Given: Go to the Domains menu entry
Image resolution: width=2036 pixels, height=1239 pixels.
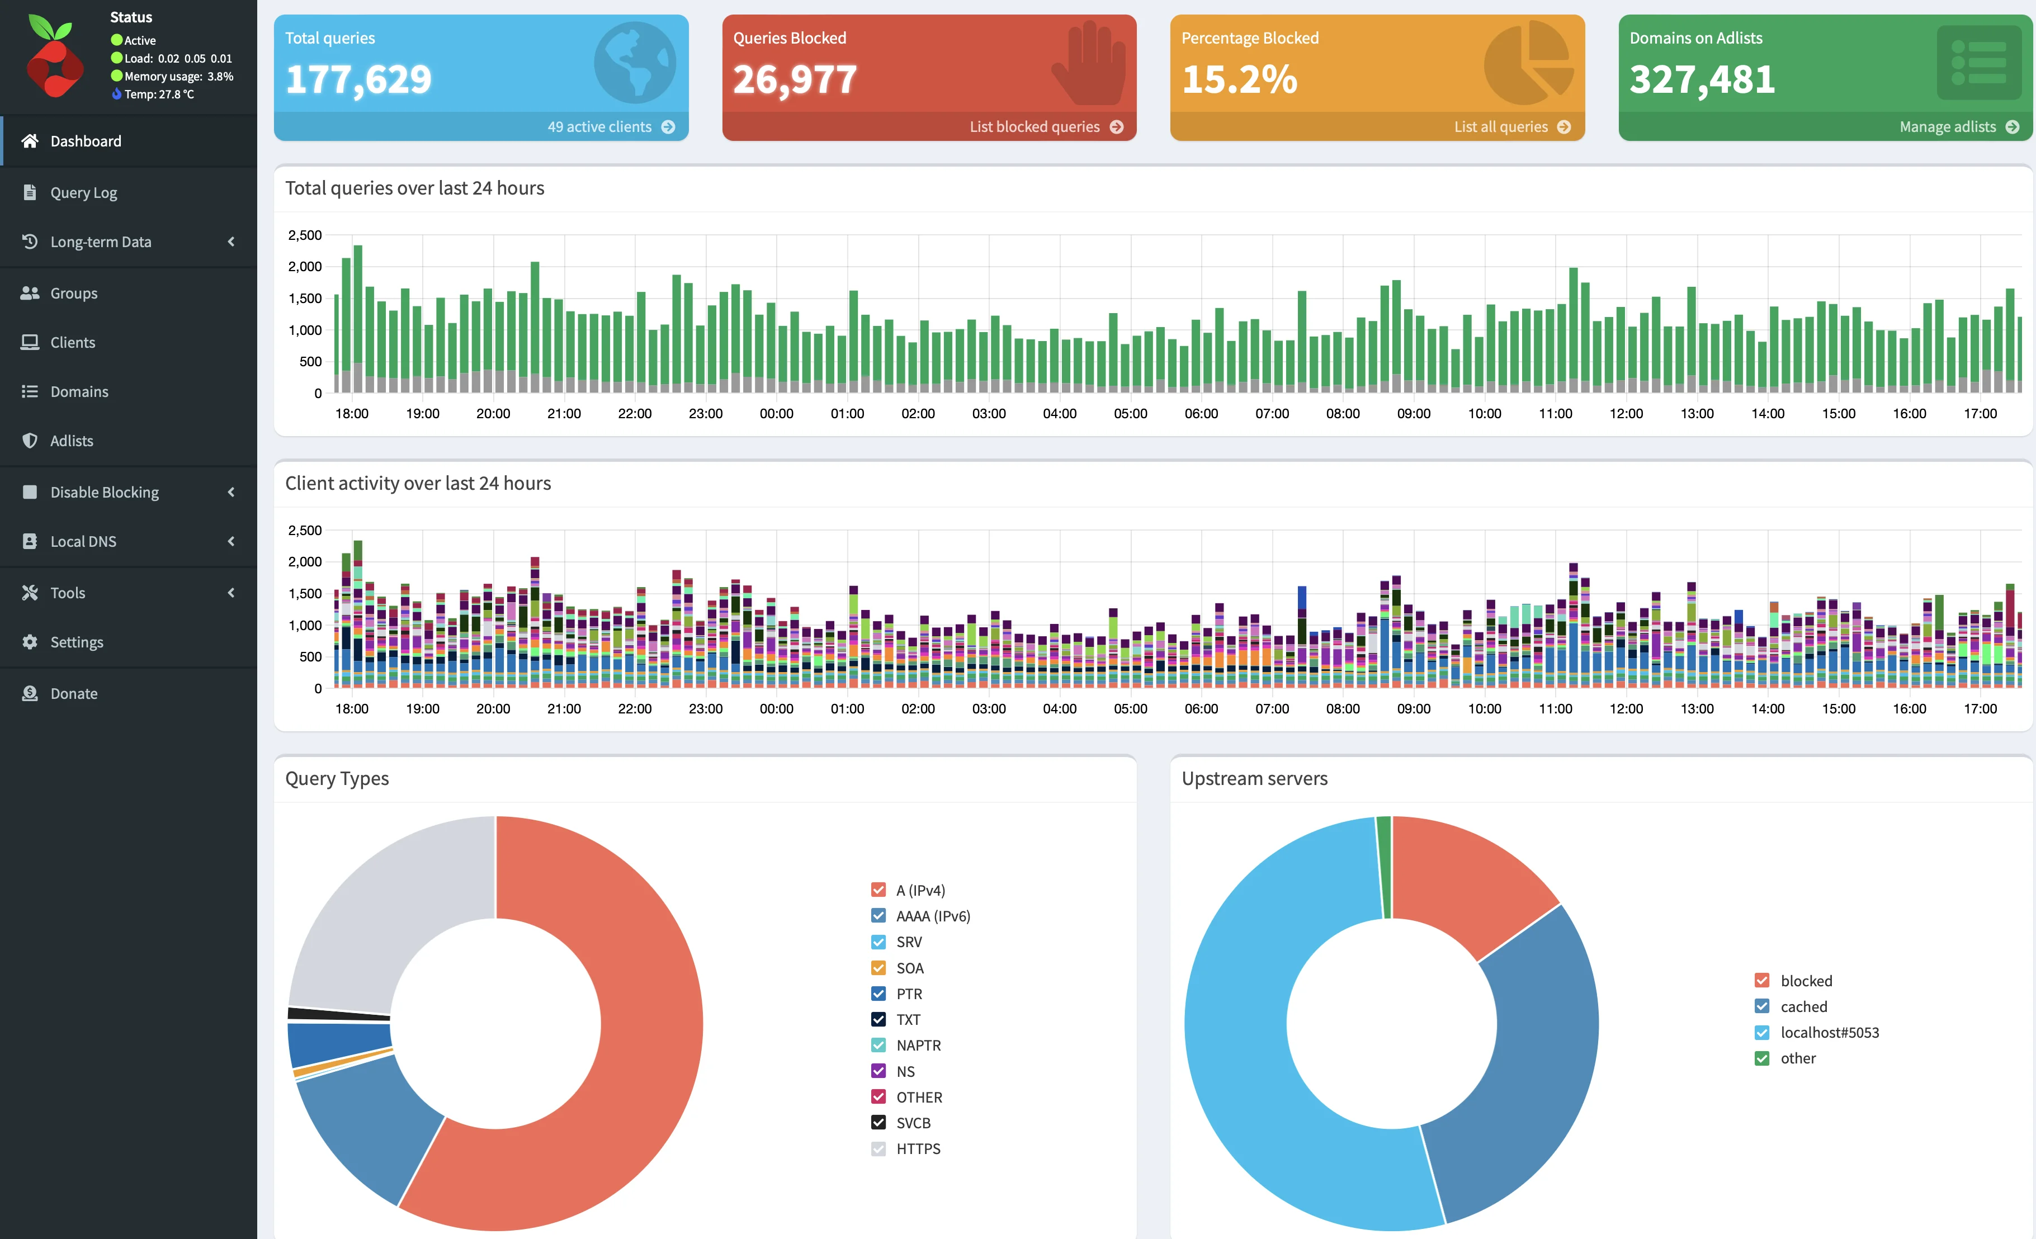Looking at the screenshot, I should [x=128, y=391].
